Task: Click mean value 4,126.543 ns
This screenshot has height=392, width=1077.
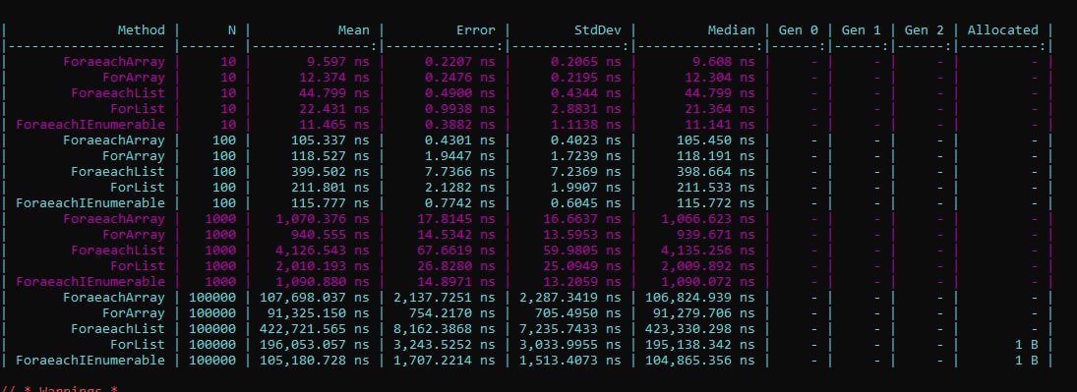Action: (323, 251)
